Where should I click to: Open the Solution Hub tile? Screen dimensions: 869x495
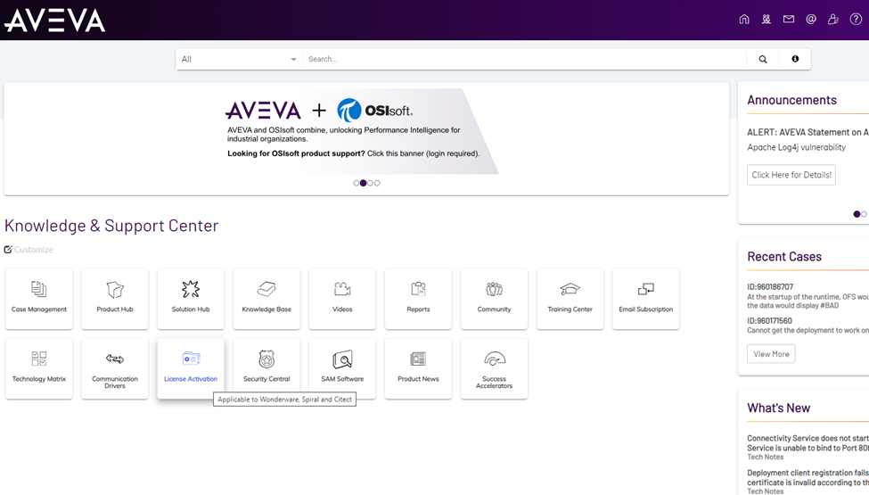click(191, 299)
